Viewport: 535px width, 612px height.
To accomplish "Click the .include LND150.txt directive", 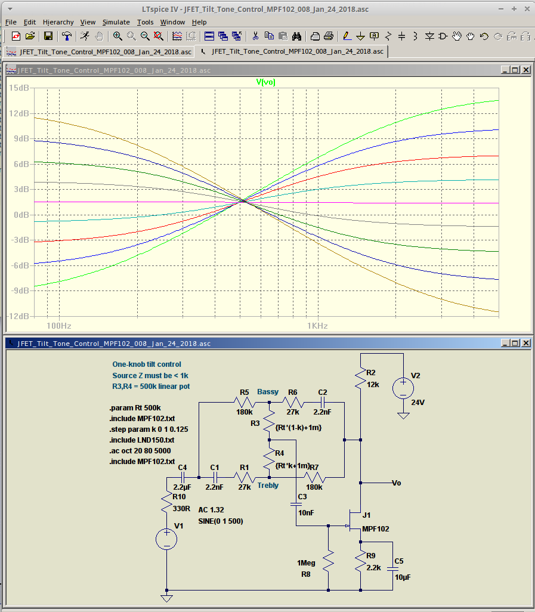I will (x=141, y=440).
